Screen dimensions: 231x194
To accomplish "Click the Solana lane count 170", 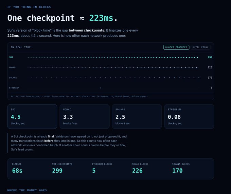I will (210, 78).
